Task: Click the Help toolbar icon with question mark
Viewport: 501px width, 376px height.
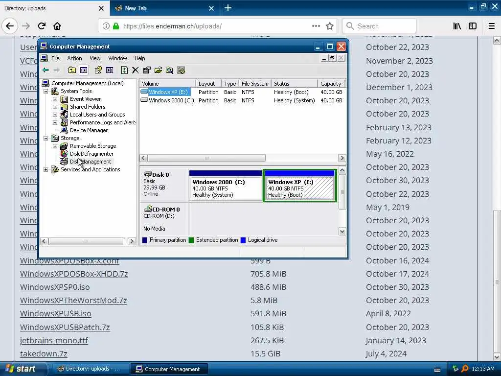Action: [98, 70]
